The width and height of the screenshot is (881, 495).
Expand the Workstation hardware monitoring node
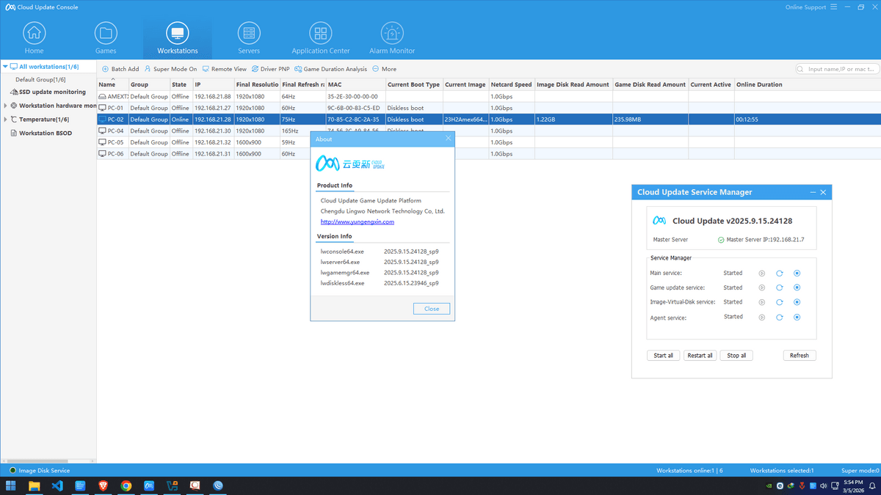(5, 106)
